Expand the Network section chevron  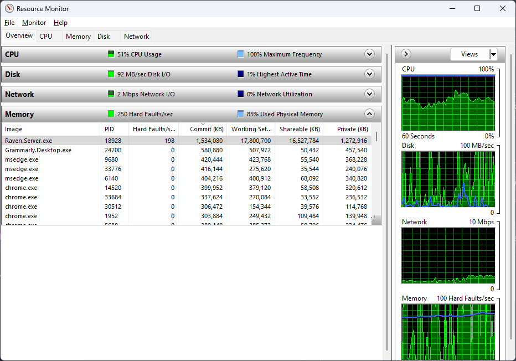[369, 94]
